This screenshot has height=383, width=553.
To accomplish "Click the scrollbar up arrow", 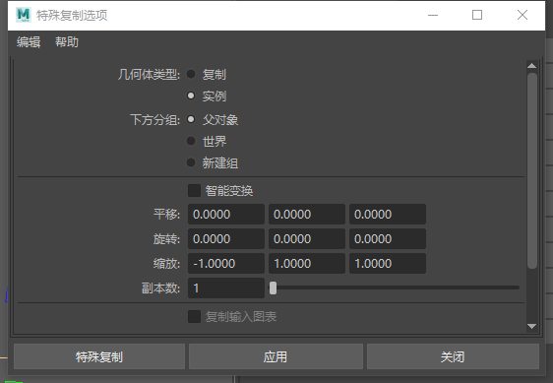I will coord(531,66).
